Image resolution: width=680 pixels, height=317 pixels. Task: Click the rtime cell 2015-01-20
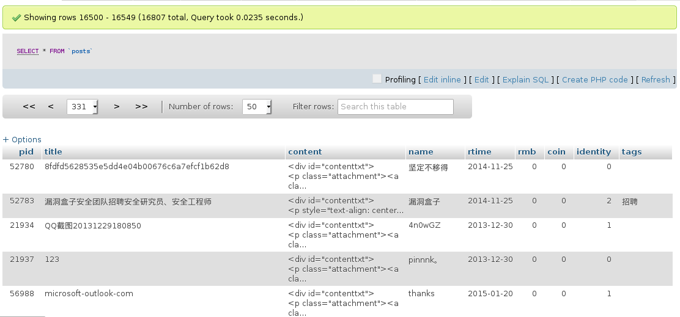pos(490,294)
